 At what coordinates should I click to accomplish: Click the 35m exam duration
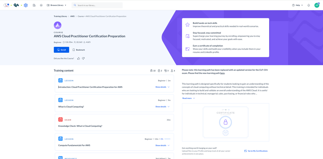(x=169, y=120)
